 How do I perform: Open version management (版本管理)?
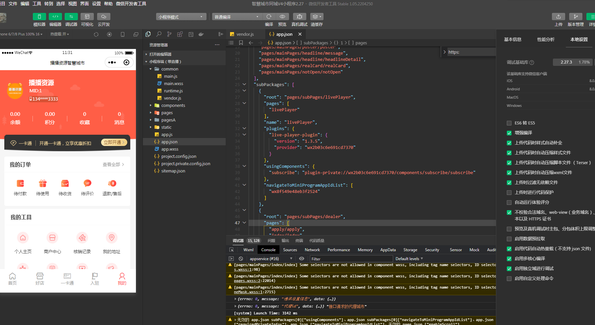(x=576, y=17)
